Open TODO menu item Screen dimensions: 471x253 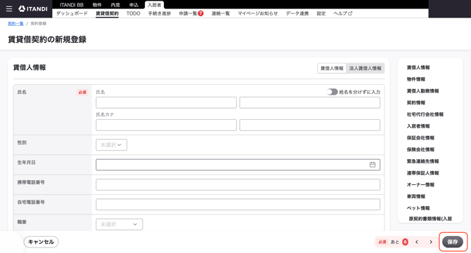point(134,13)
